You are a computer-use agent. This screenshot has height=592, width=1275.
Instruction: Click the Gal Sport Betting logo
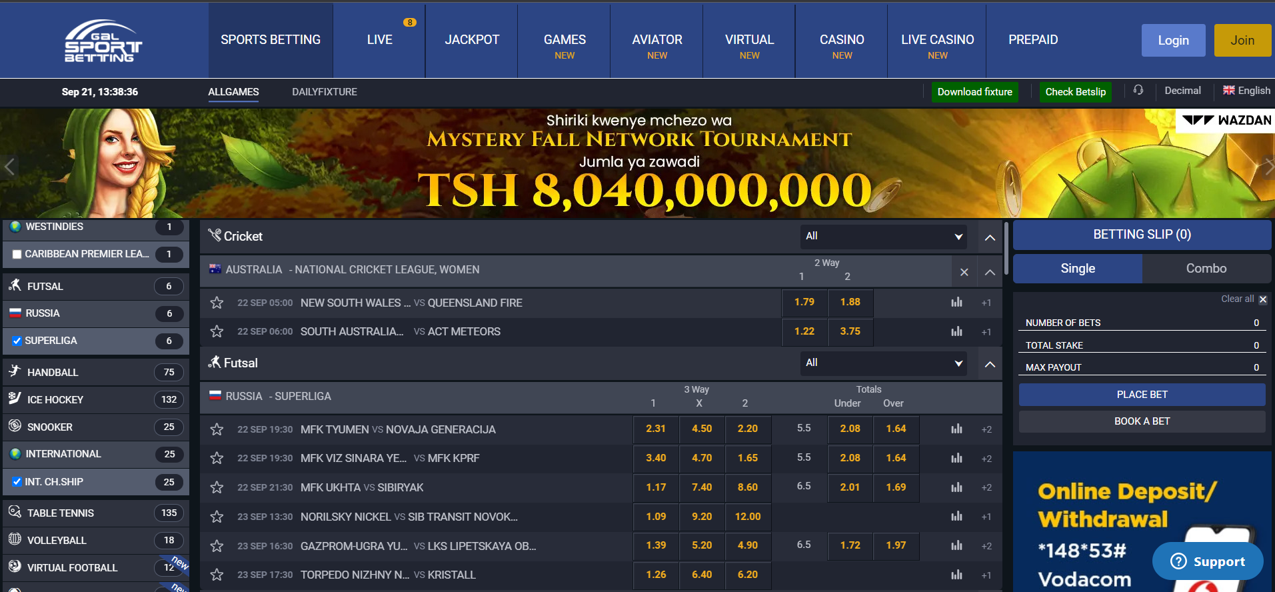(x=103, y=41)
